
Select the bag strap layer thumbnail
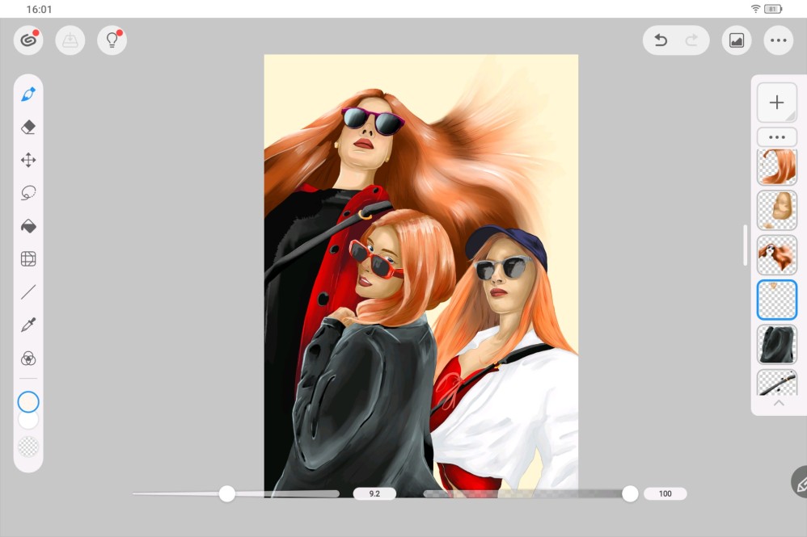pos(776,383)
